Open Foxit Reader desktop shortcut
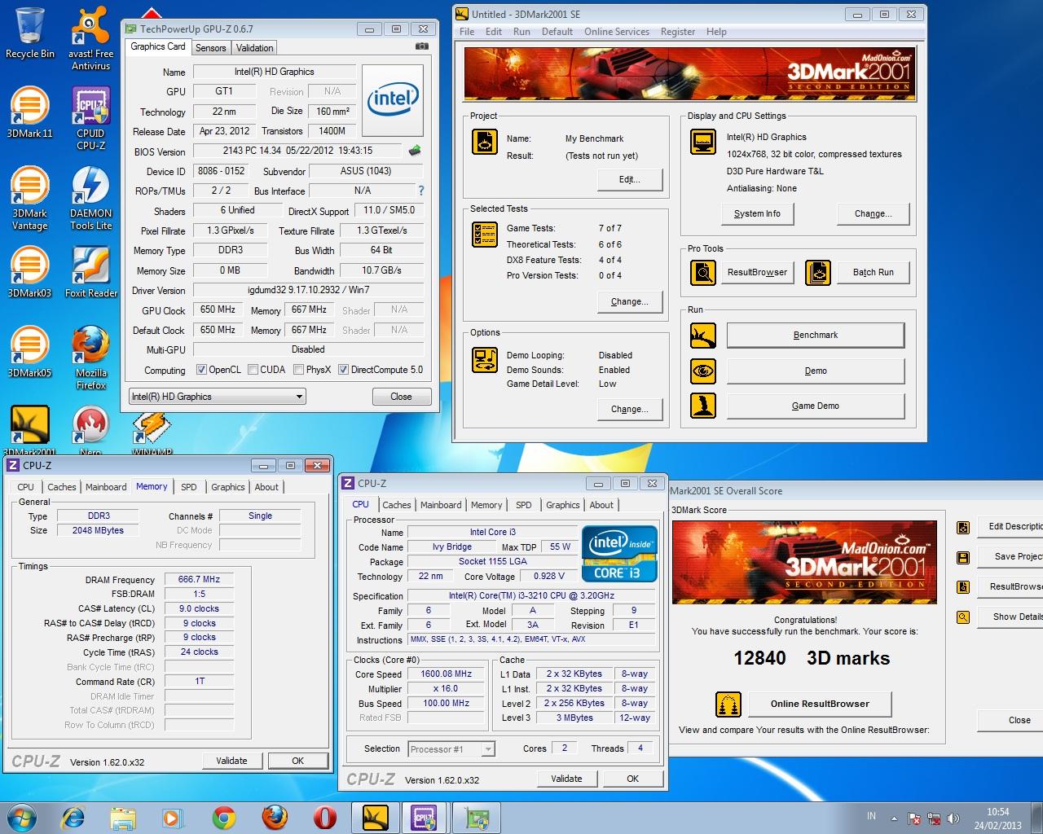 click(x=90, y=271)
